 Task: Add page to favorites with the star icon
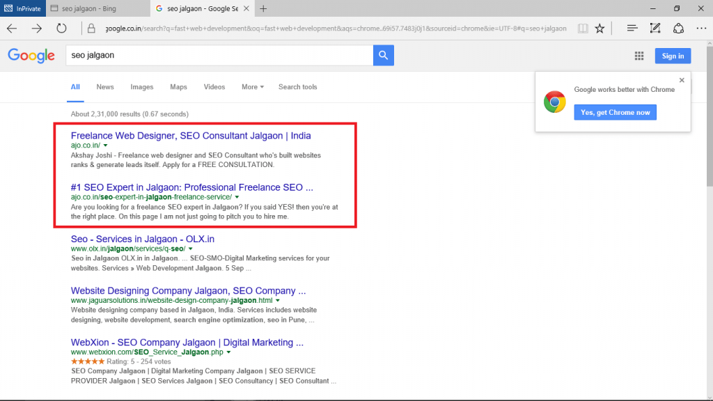point(600,28)
